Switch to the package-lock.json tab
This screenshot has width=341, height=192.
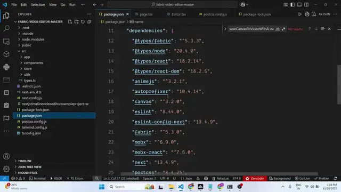pyautogui.click(x=257, y=14)
